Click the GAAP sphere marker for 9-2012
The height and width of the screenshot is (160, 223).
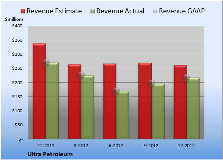[151, 83]
